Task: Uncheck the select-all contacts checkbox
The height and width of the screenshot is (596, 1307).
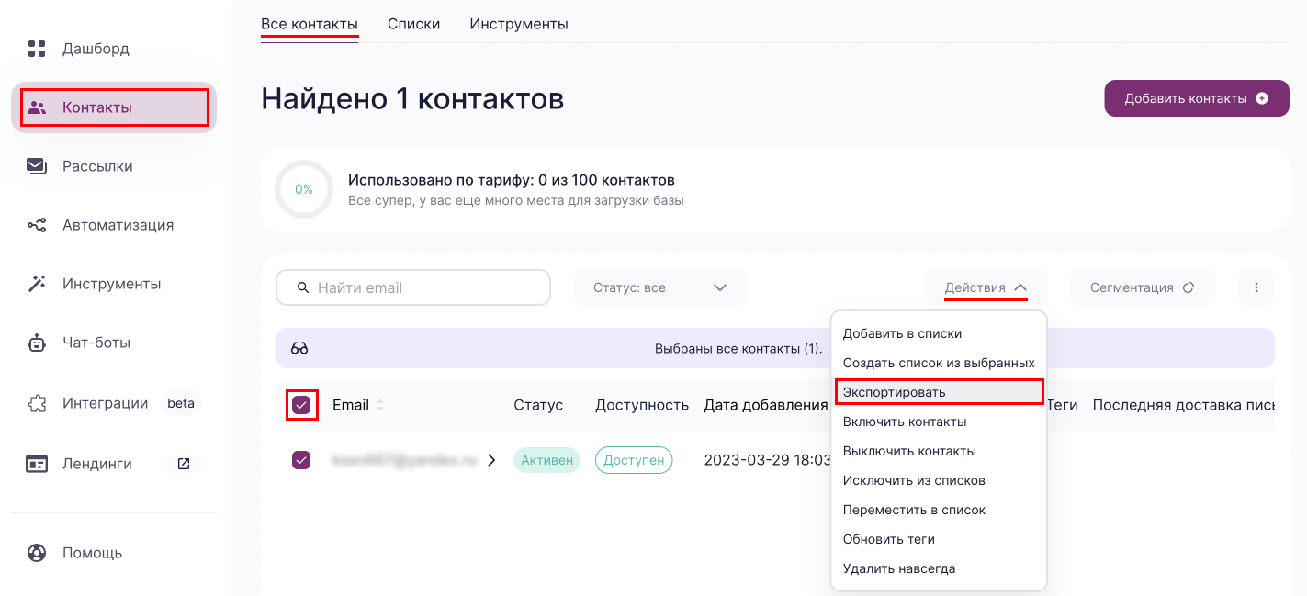Action: tap(301, 405)
